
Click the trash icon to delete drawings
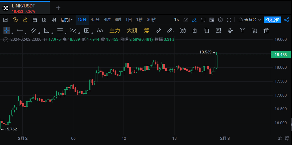tap(266, 31)
